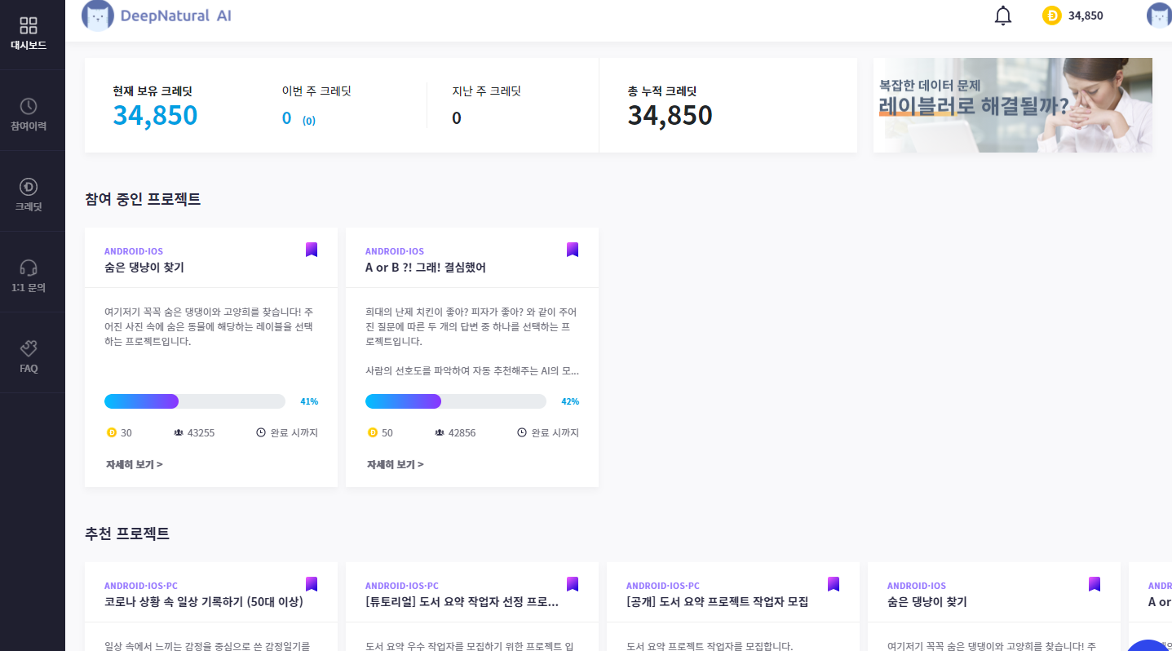The image size is (1172, 651).
Task: Click the gold credit coin icon in header
Action: 1052,15
